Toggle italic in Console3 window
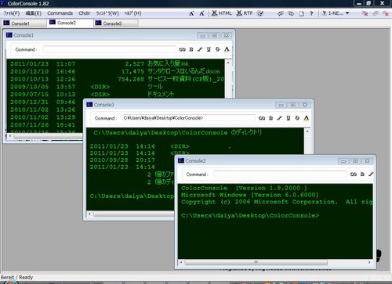This screenshot has height=284, width=392. [280, 118]
